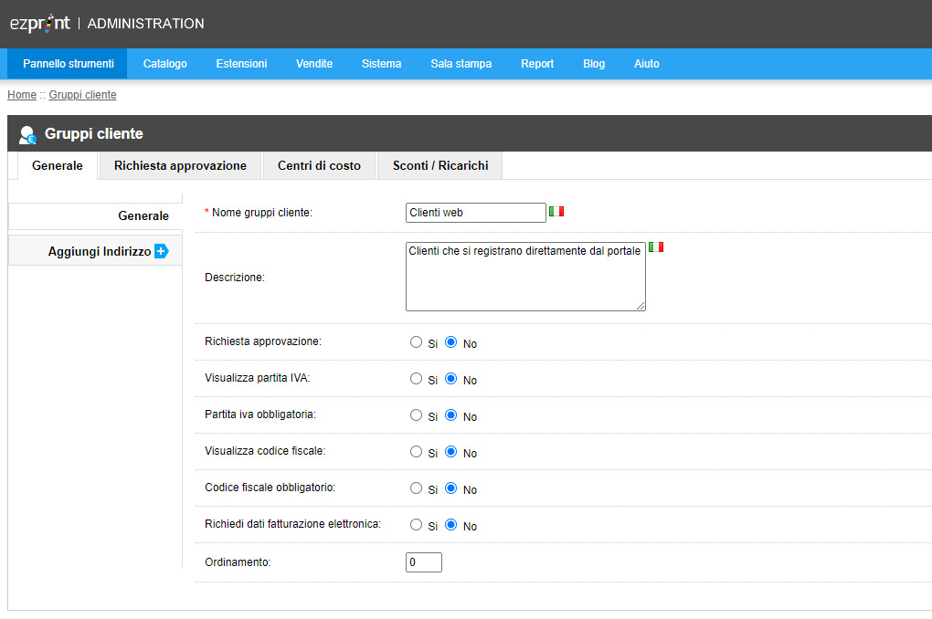Click the Italian flag next to Nome gruppi cliente
The width and height of the screenshot is (932, 619).
click(556, 212)
